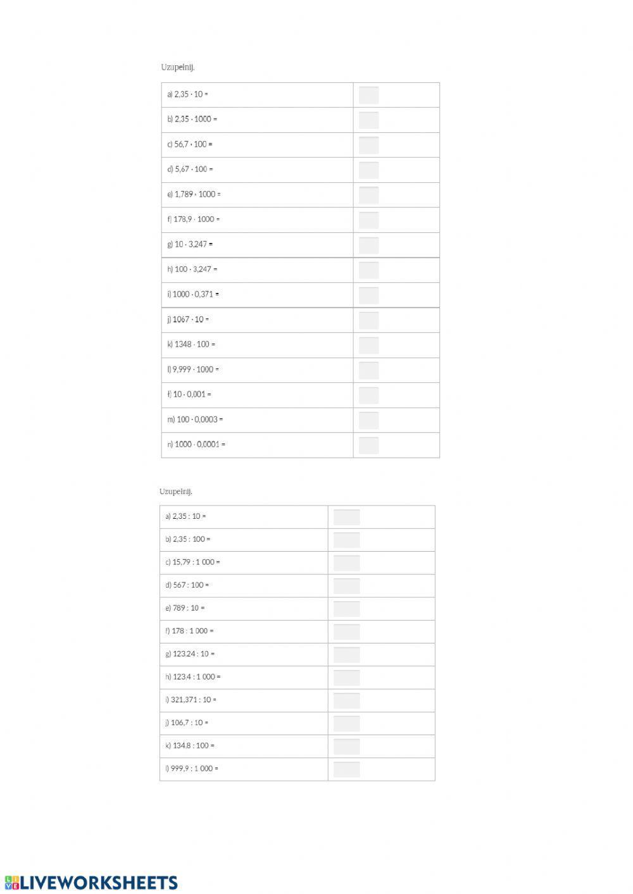The height and width of the screenshot is (894, 633).
Task: Select answer field for 15,79 : 1 000
Action: point(346,562)
